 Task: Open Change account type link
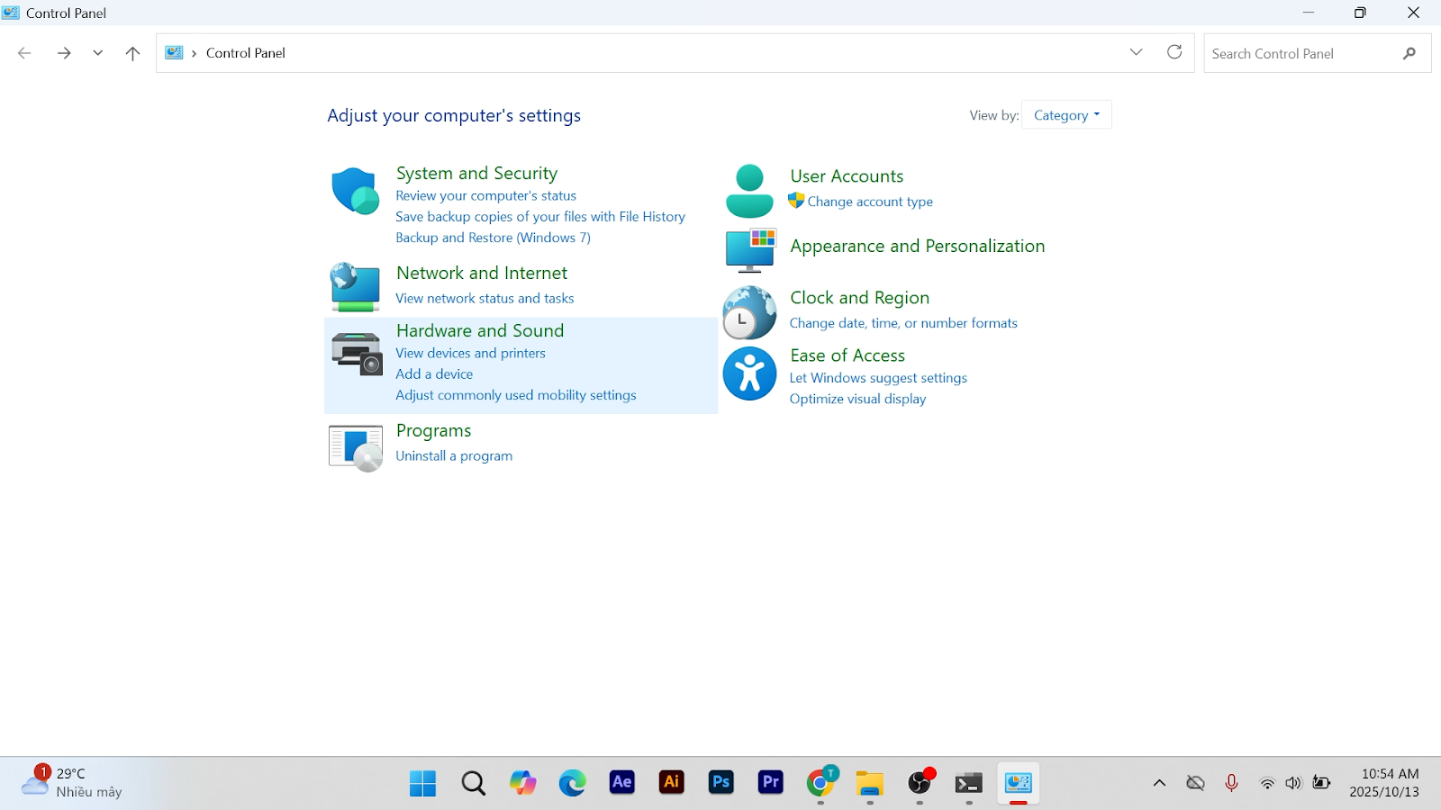pos(869,202)
